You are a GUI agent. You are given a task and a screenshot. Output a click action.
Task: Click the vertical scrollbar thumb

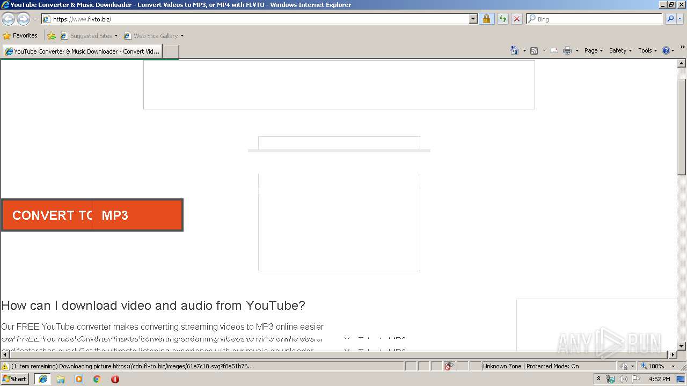[x=682, y=127]
